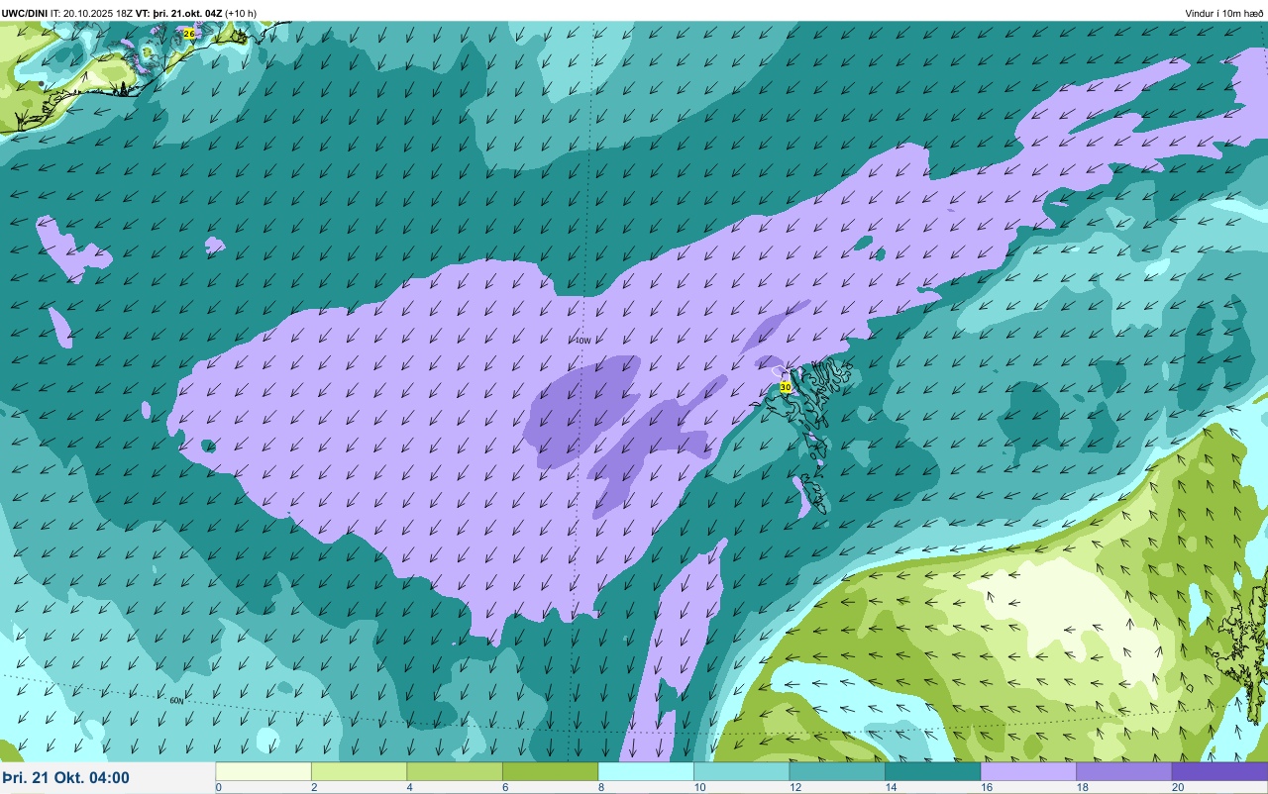The image size is (1268, 794).
Task: Click the '10W' longitude label on the map
Action: point(582,341)
